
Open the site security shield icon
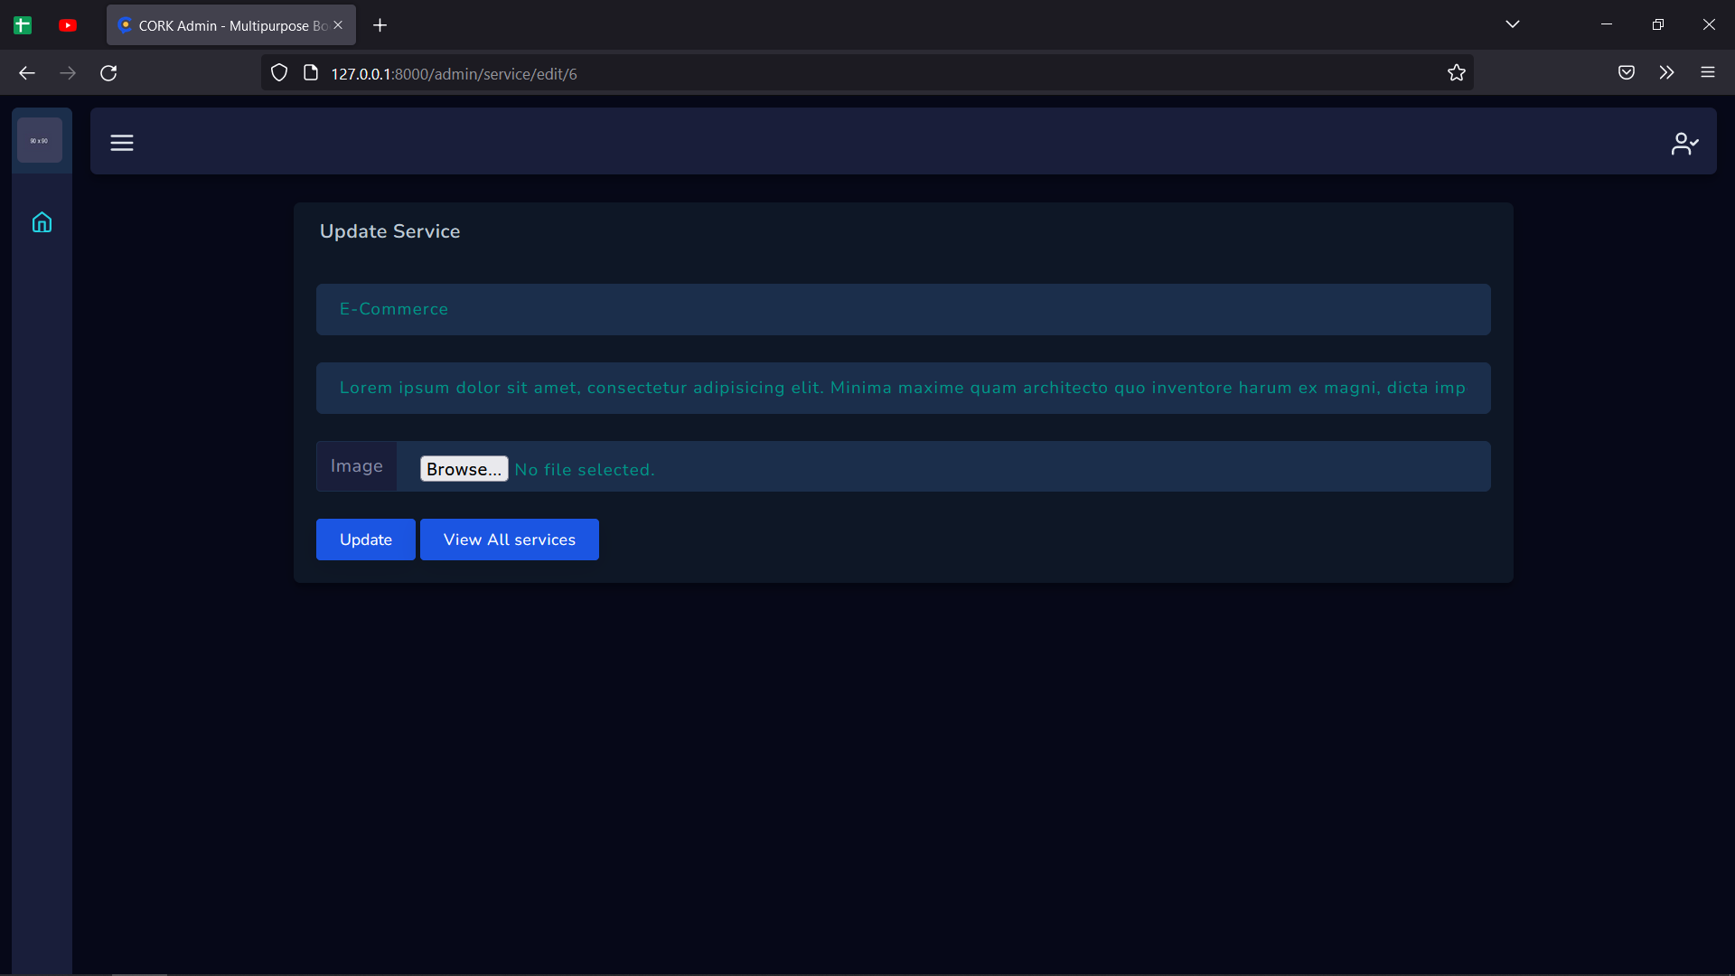[279, 73]
